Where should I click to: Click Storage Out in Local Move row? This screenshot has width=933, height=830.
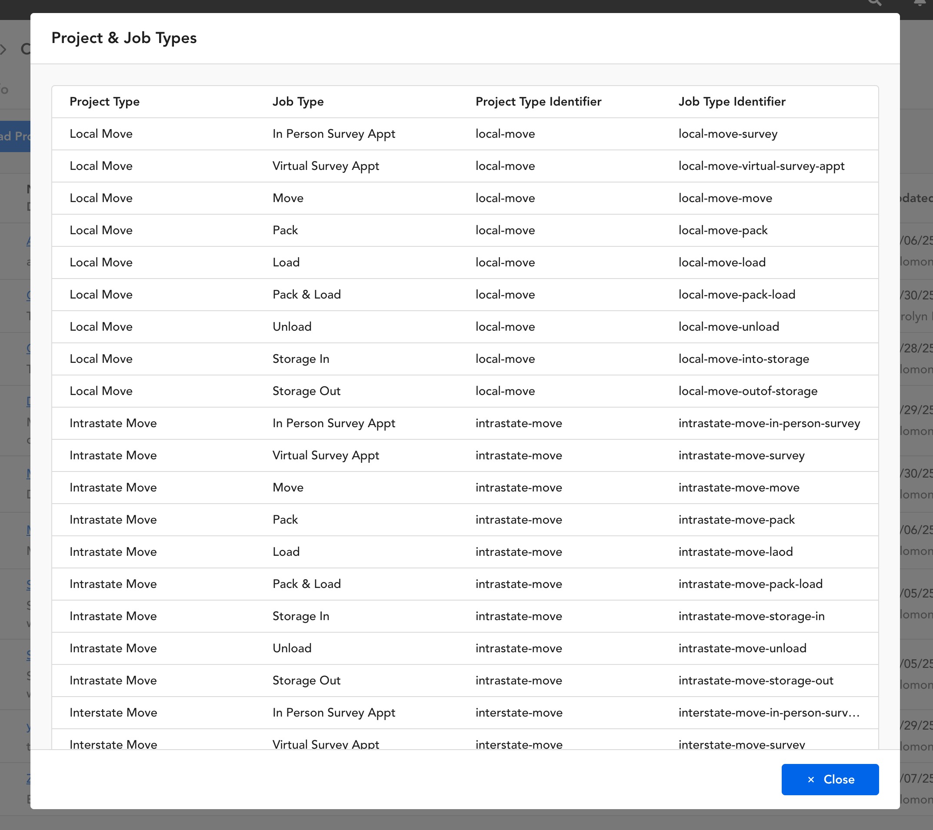click(306, 391)
